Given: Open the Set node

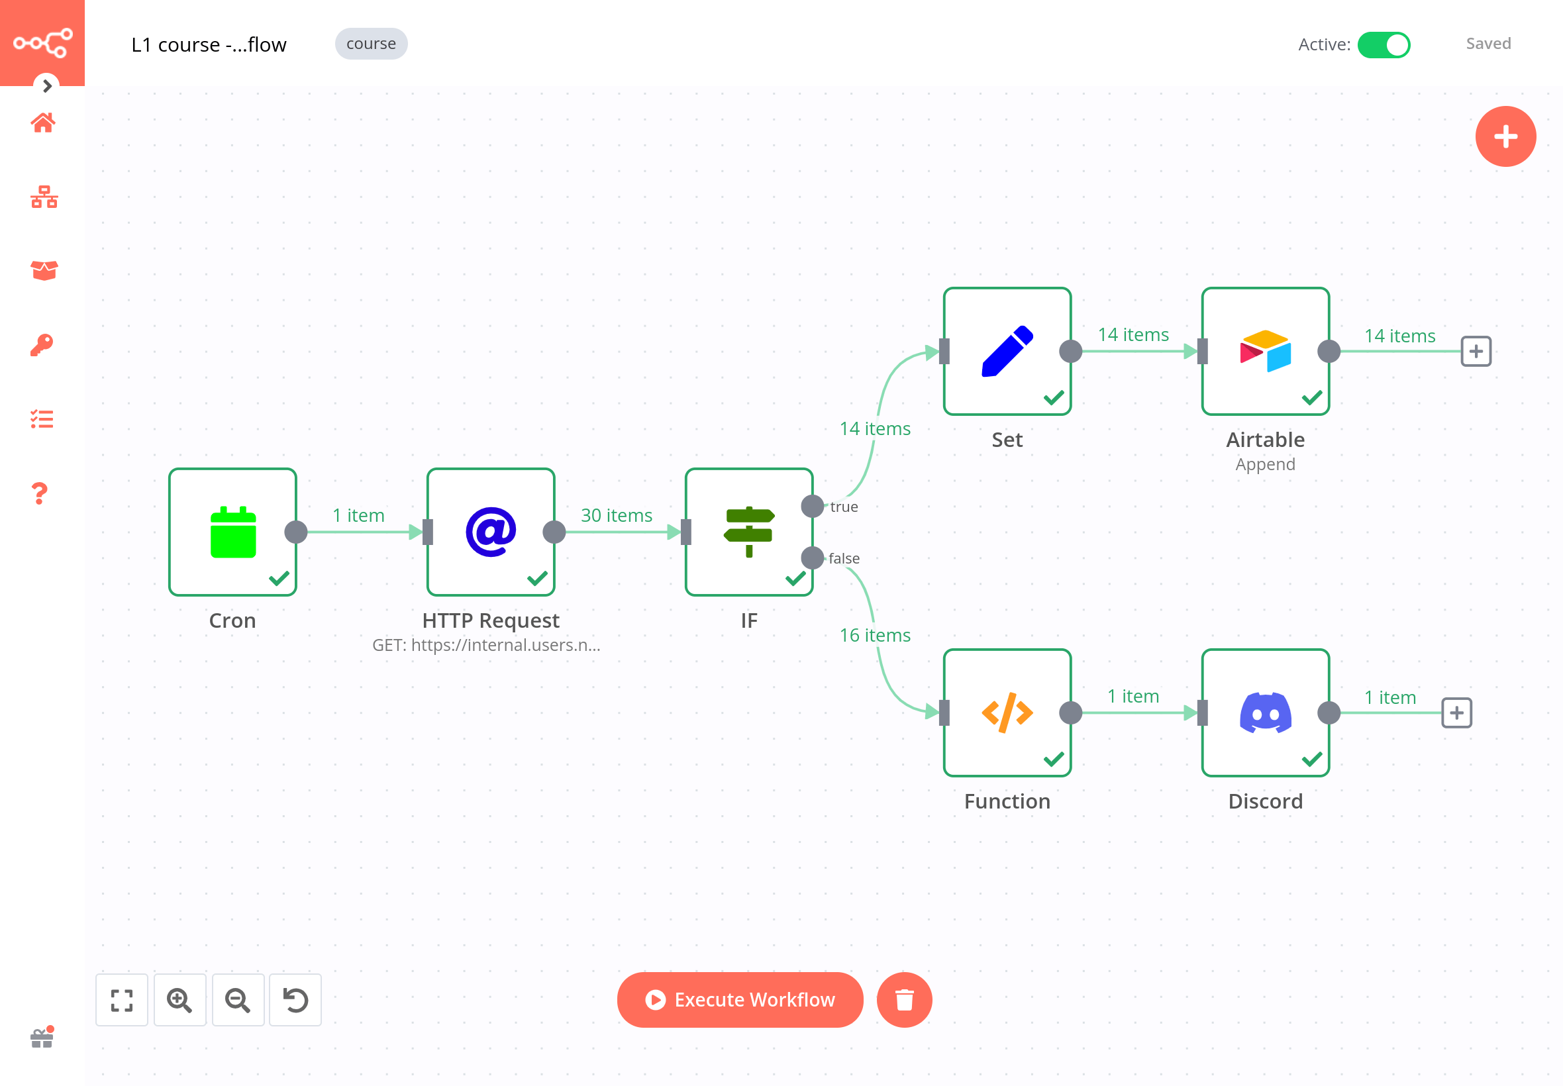Looking at the screenshot, I should 1007,351.
